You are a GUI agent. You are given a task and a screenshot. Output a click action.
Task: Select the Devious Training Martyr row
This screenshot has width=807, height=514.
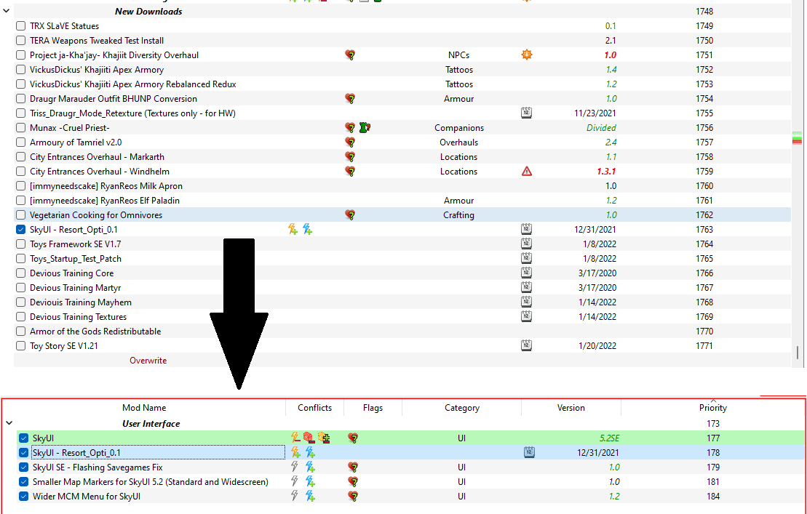pos(402,287)
